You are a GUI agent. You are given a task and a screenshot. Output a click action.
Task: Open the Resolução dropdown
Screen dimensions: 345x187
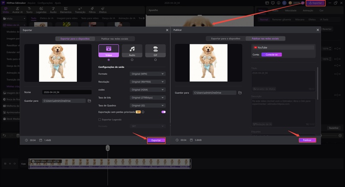(147, 82)
